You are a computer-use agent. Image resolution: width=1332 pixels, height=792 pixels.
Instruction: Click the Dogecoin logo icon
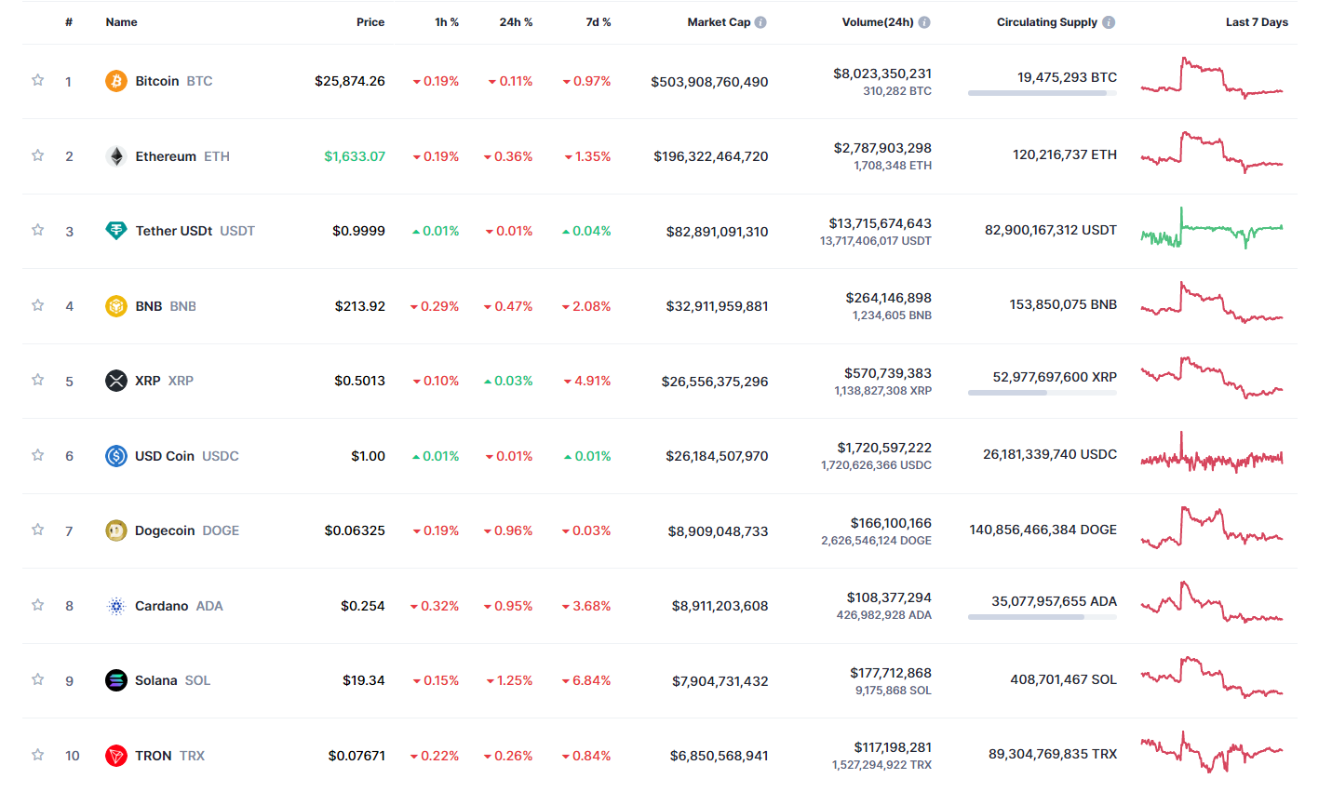[116, 530]
